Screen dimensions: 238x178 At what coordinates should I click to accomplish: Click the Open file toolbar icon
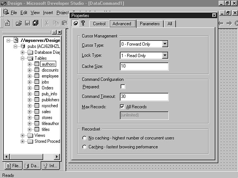[19, 23]
